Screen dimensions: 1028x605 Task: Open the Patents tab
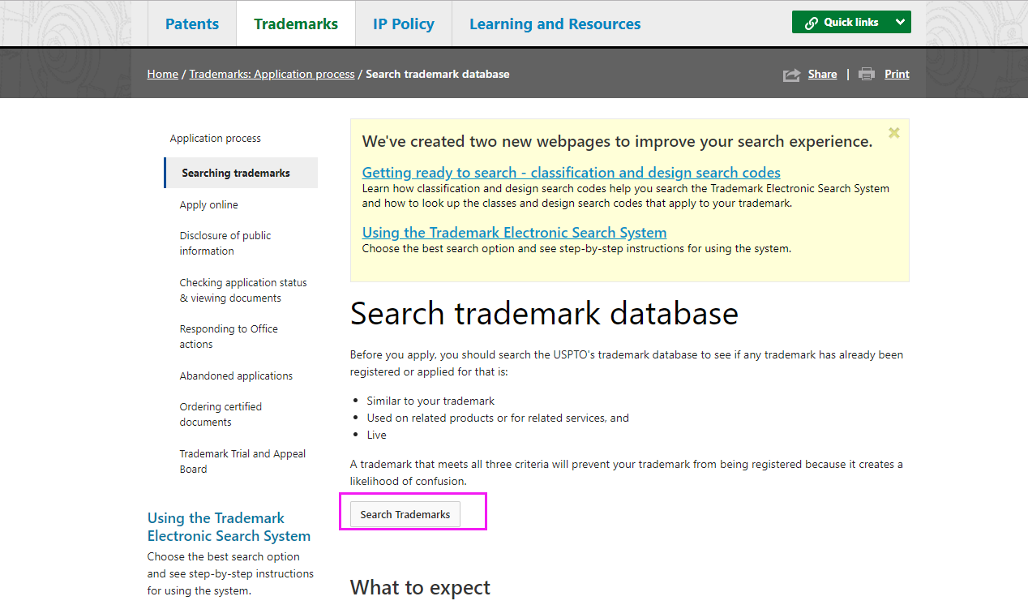tap(192, 24)
